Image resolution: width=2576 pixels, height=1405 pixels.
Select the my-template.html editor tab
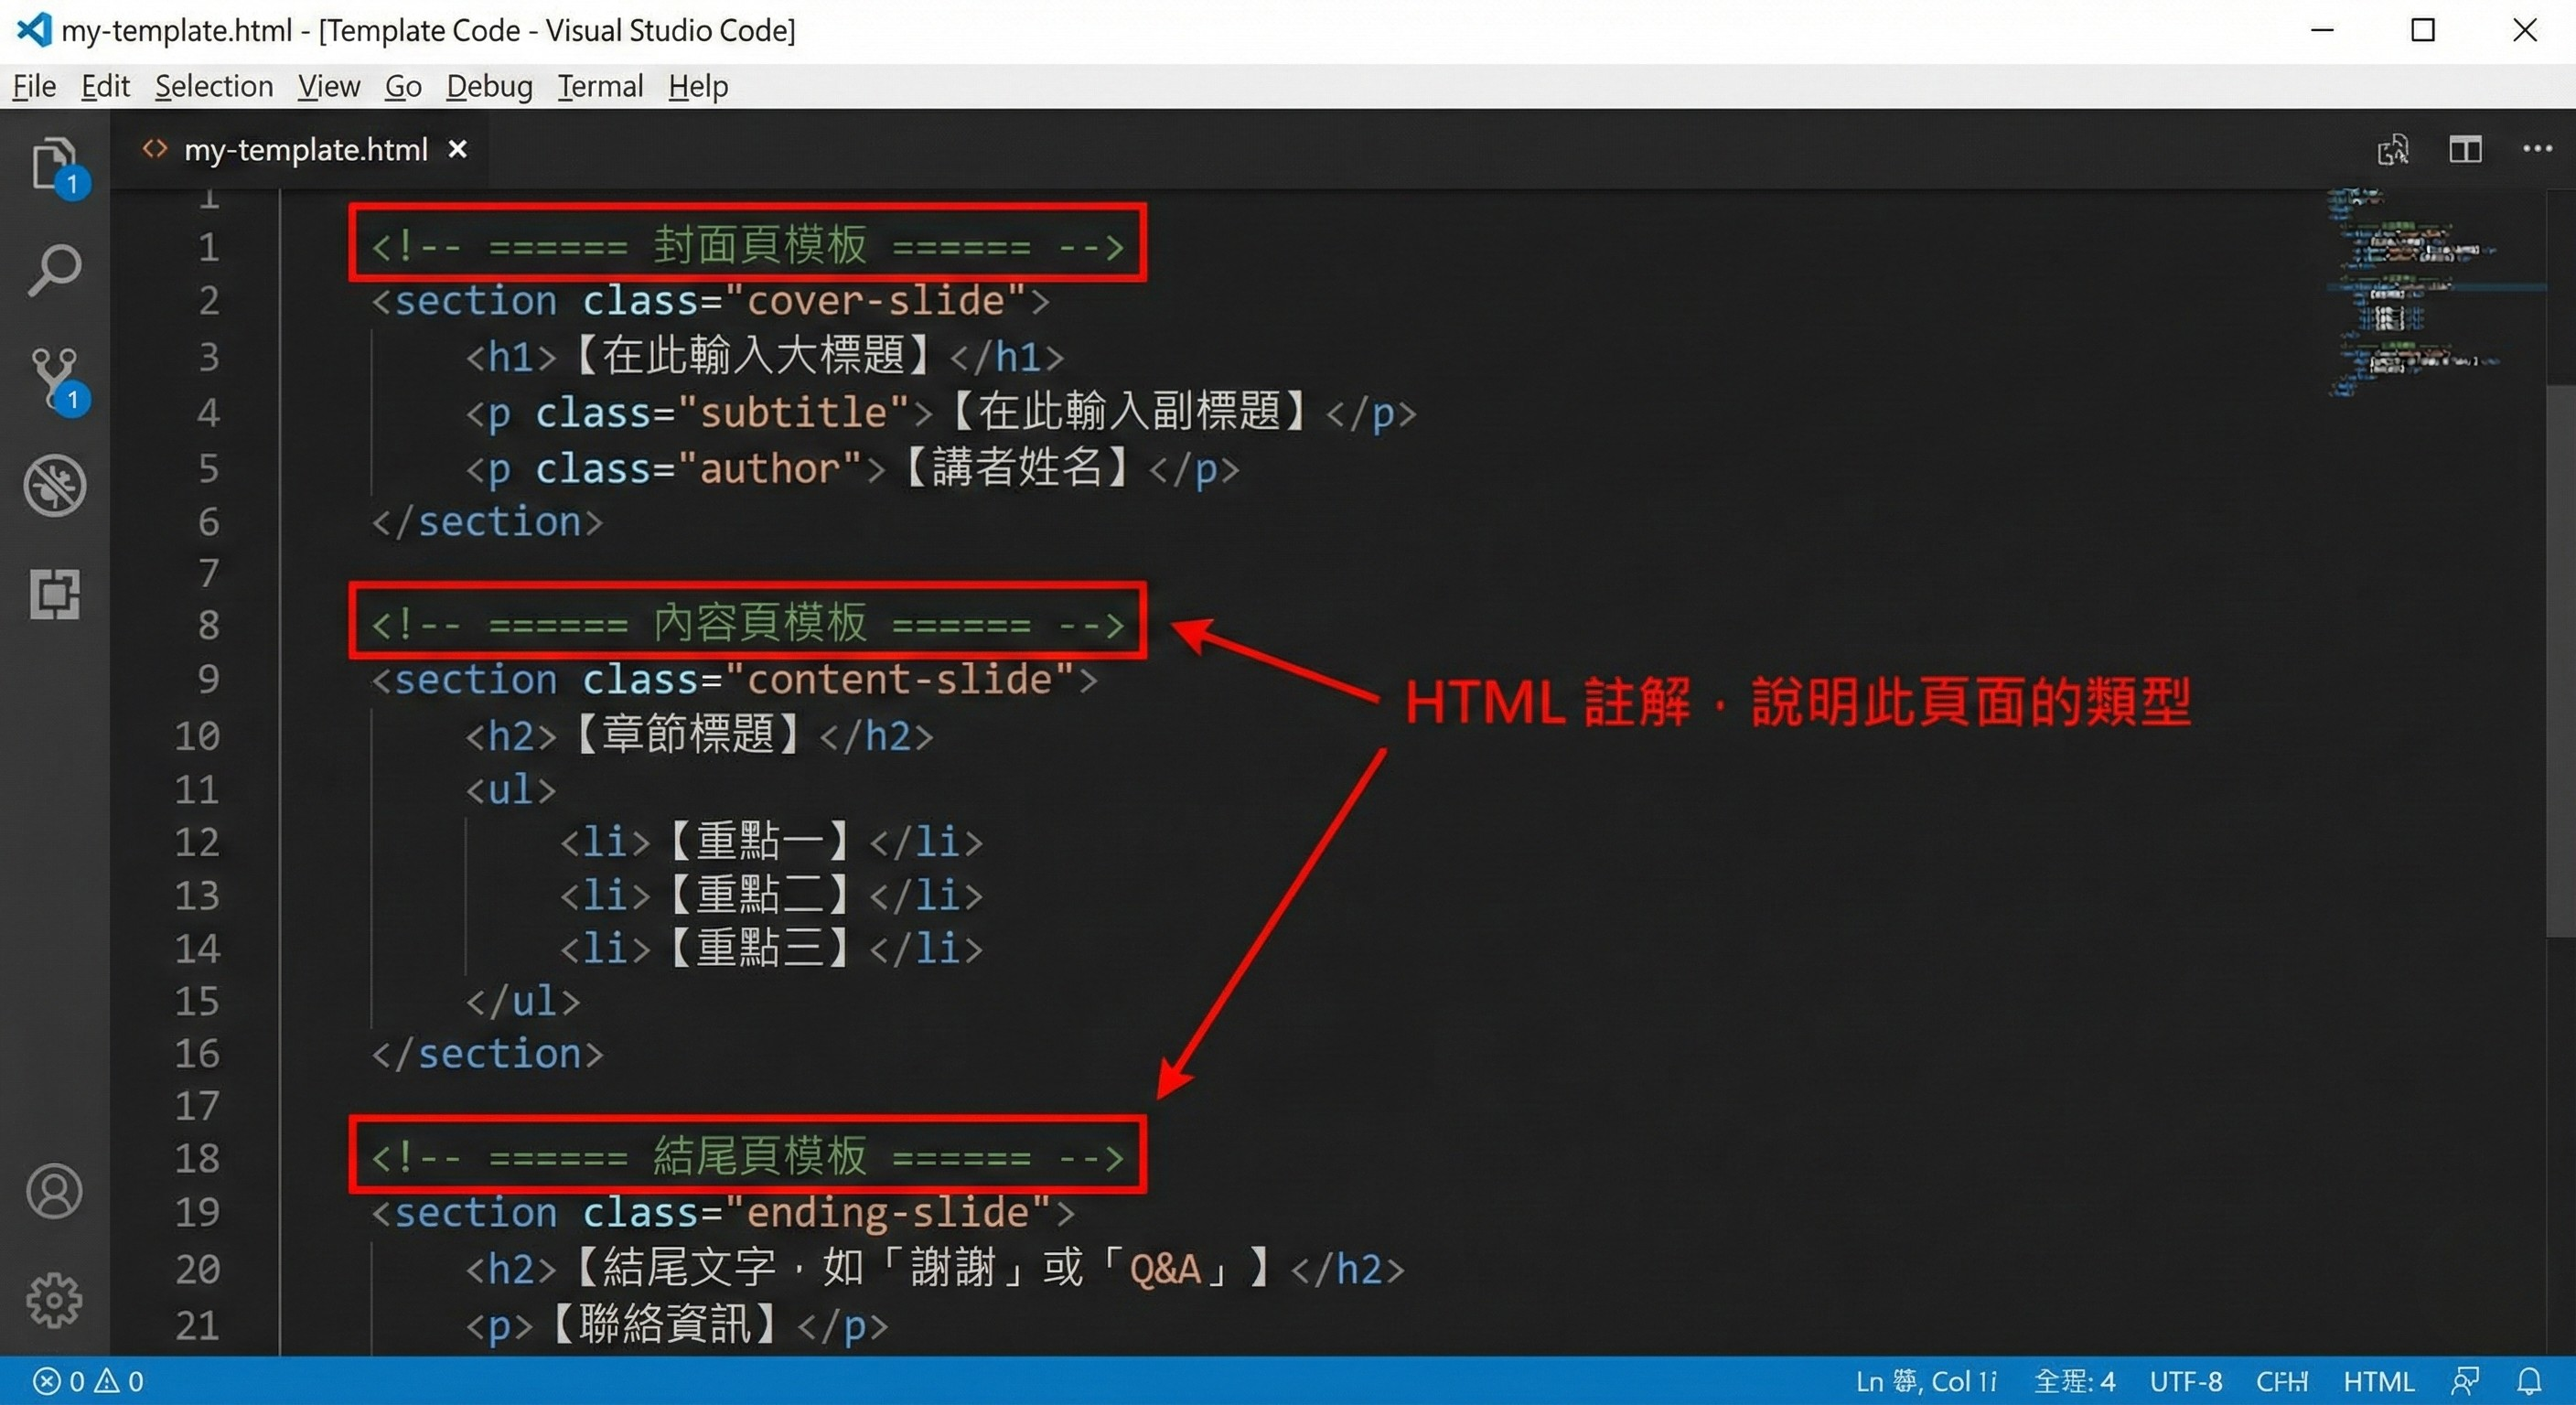[305, 150]
